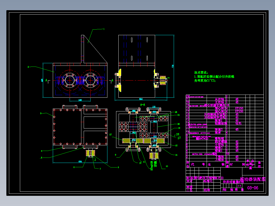The height and width of the screenshot is (206, 275).
Task: Select the 1:5 scale value
Action: (239, 186)
